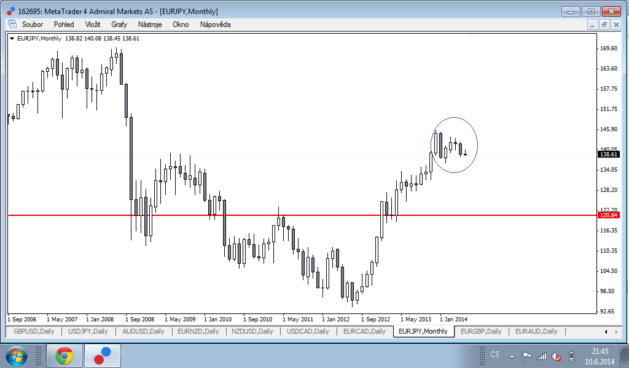Click the 1 Sep 2008 date label
This screenshot has width=629, height=368.
[x=140, y=319]
